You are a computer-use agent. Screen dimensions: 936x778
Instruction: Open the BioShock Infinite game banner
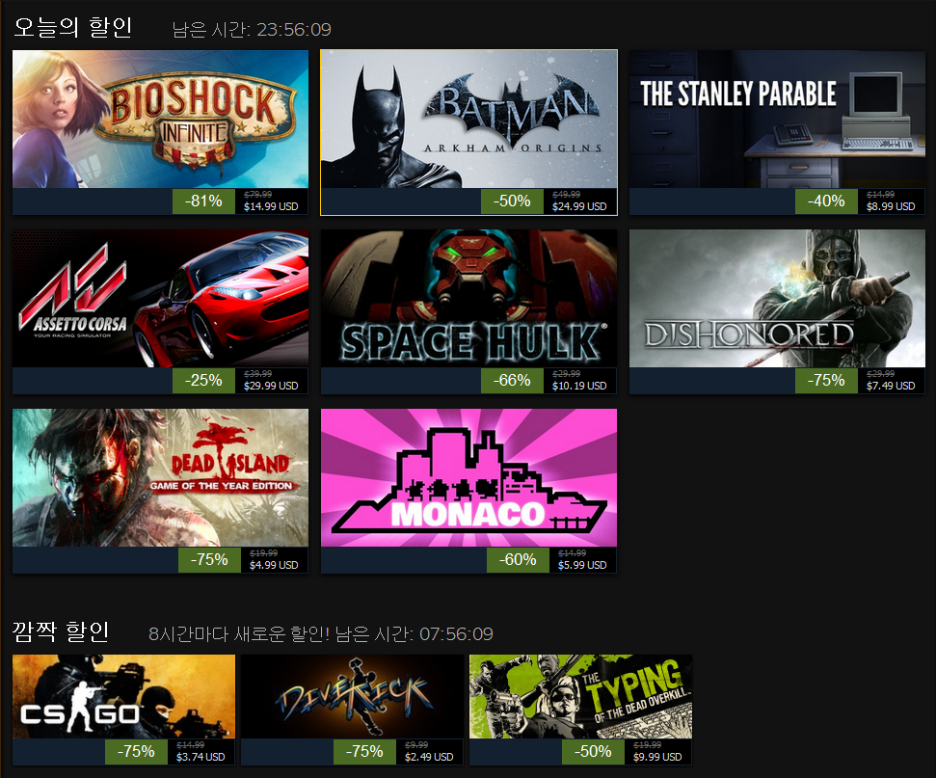(x=161, y=119)
